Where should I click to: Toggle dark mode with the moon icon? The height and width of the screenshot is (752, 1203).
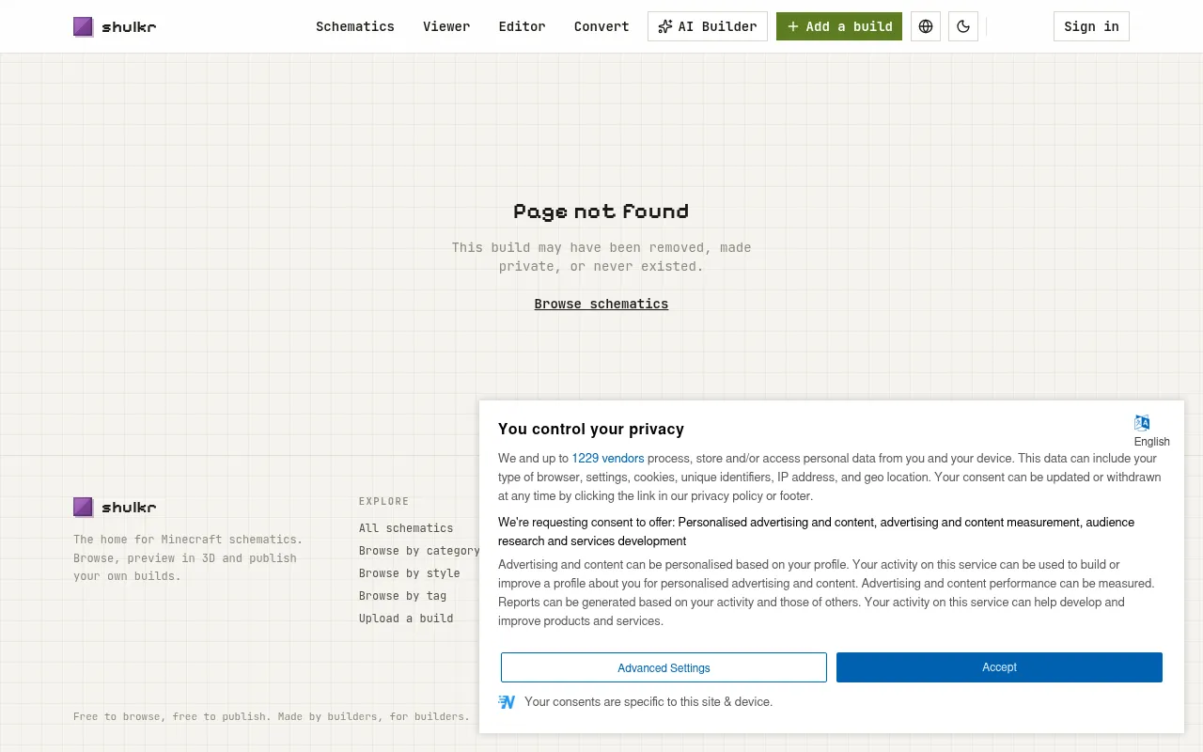[963, 26]
